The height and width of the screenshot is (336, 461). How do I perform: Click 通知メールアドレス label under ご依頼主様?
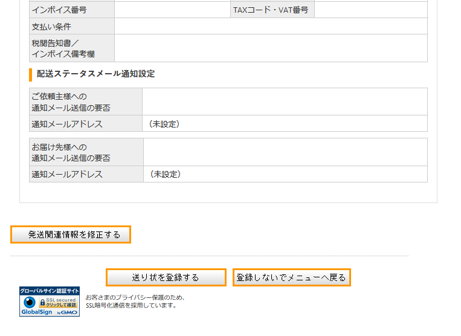(x=67, y=124)
